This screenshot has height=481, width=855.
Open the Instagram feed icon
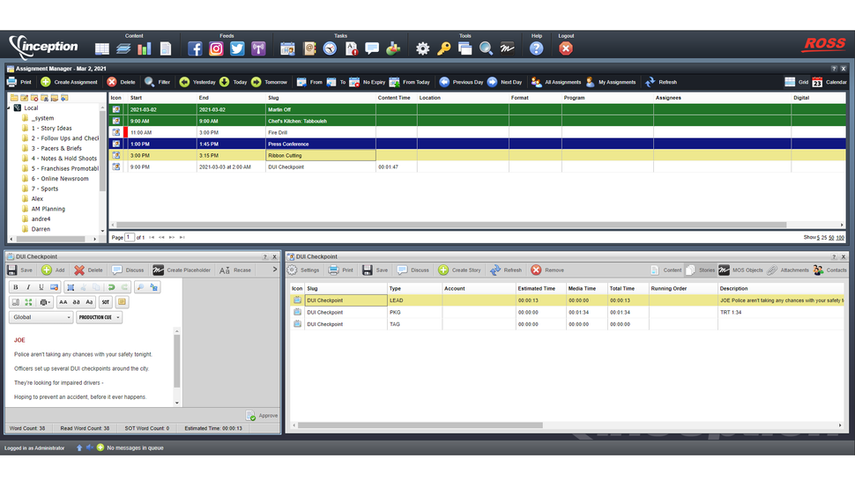(216, 48)
